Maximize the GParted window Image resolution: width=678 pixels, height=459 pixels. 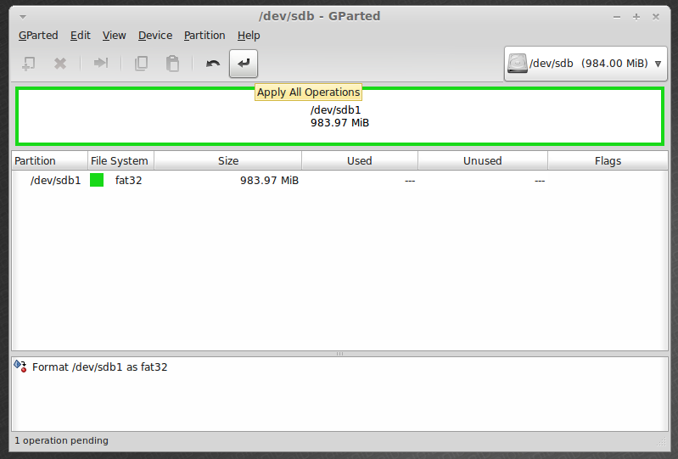click(x=636, y=17)
